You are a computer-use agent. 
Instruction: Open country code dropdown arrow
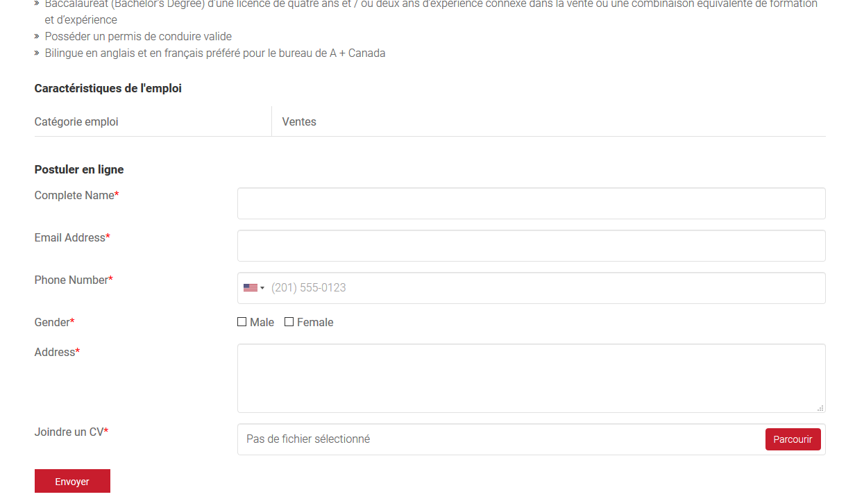click(262, 288)
